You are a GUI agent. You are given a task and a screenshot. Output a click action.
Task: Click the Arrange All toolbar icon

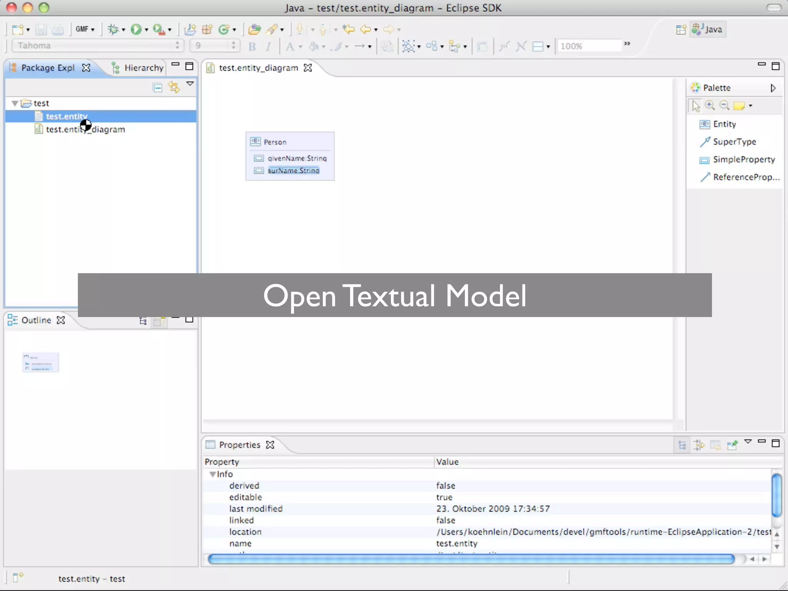click(x=432, y=47)
